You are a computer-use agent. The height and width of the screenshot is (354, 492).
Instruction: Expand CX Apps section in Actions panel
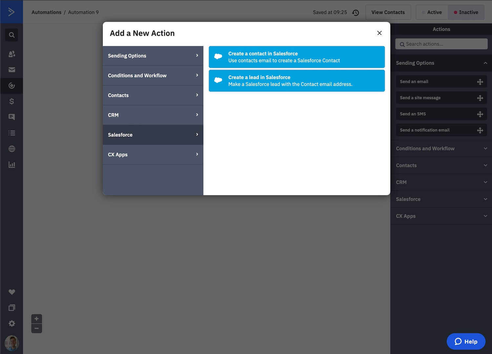click(x=441, y=216)
